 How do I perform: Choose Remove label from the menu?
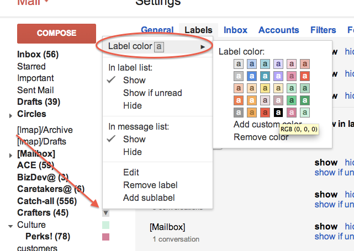point(150,185)
